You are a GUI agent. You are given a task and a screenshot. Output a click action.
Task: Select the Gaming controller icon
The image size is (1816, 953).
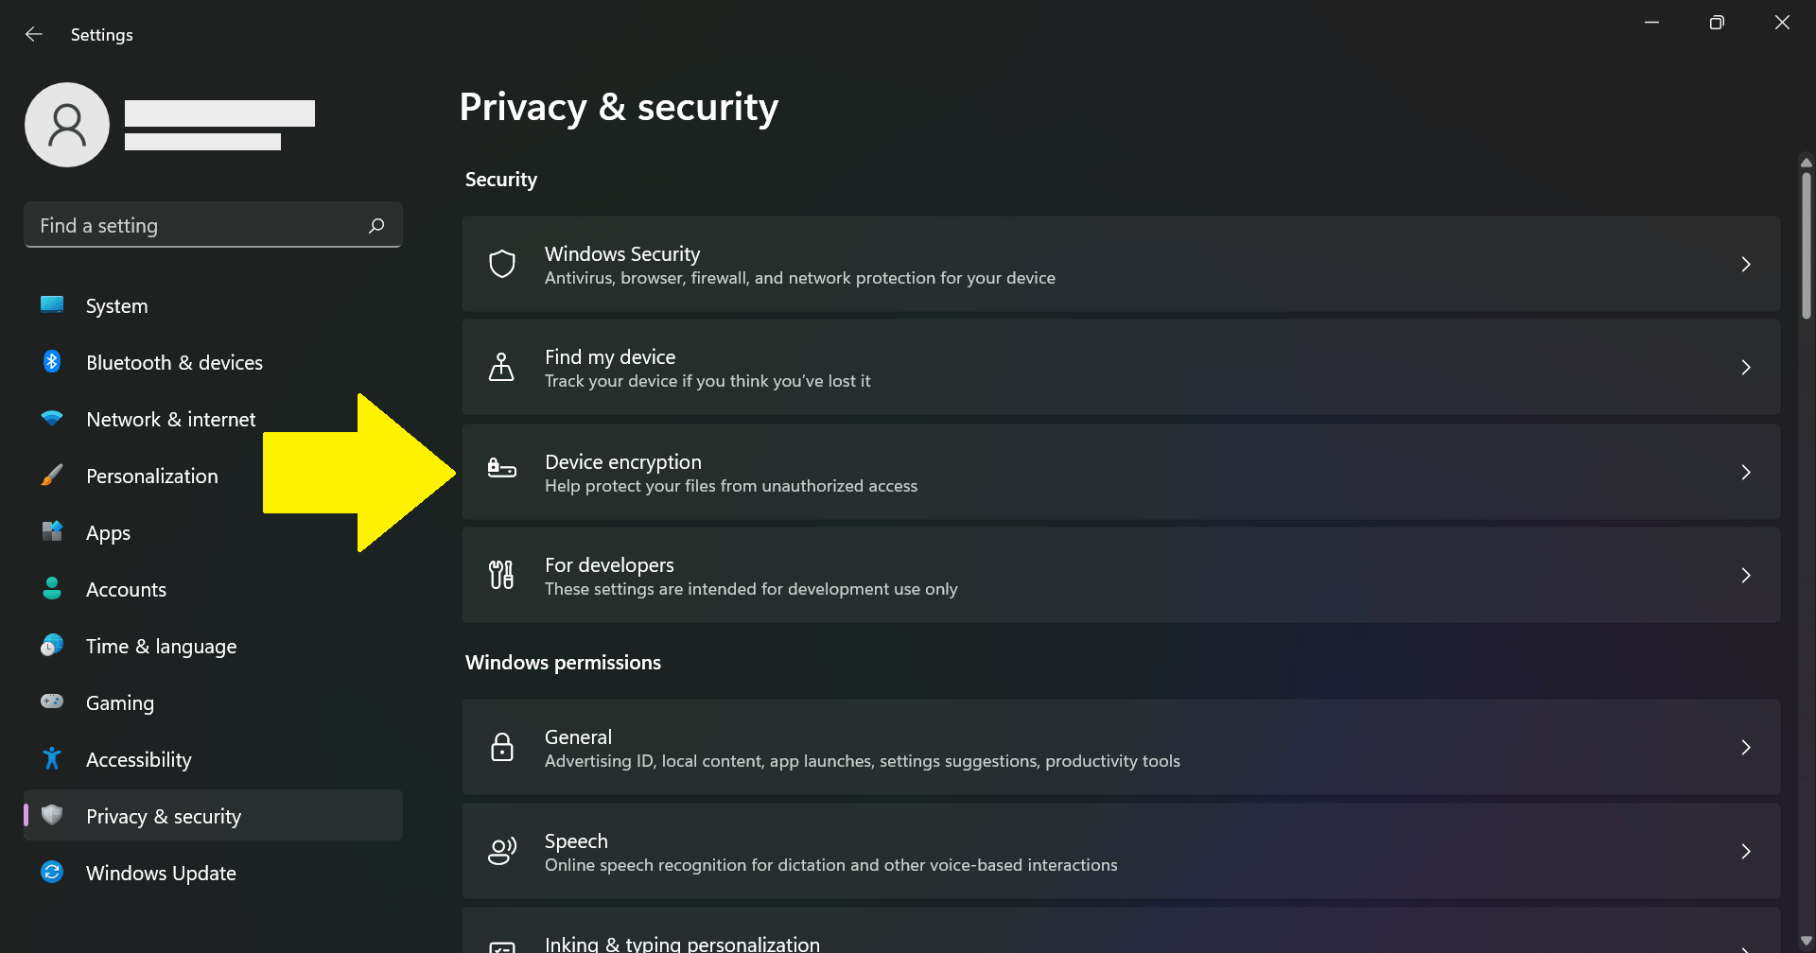coord(51,702)
